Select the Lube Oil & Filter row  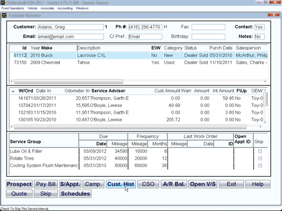tap(139, 151)
